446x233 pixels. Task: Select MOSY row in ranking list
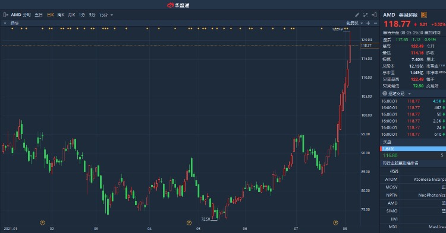click(413, 187)
